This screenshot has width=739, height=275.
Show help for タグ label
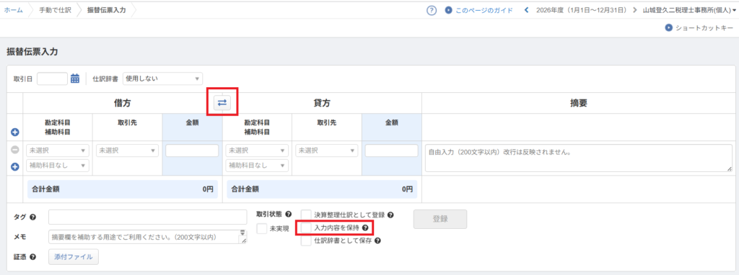coord(32,217)
